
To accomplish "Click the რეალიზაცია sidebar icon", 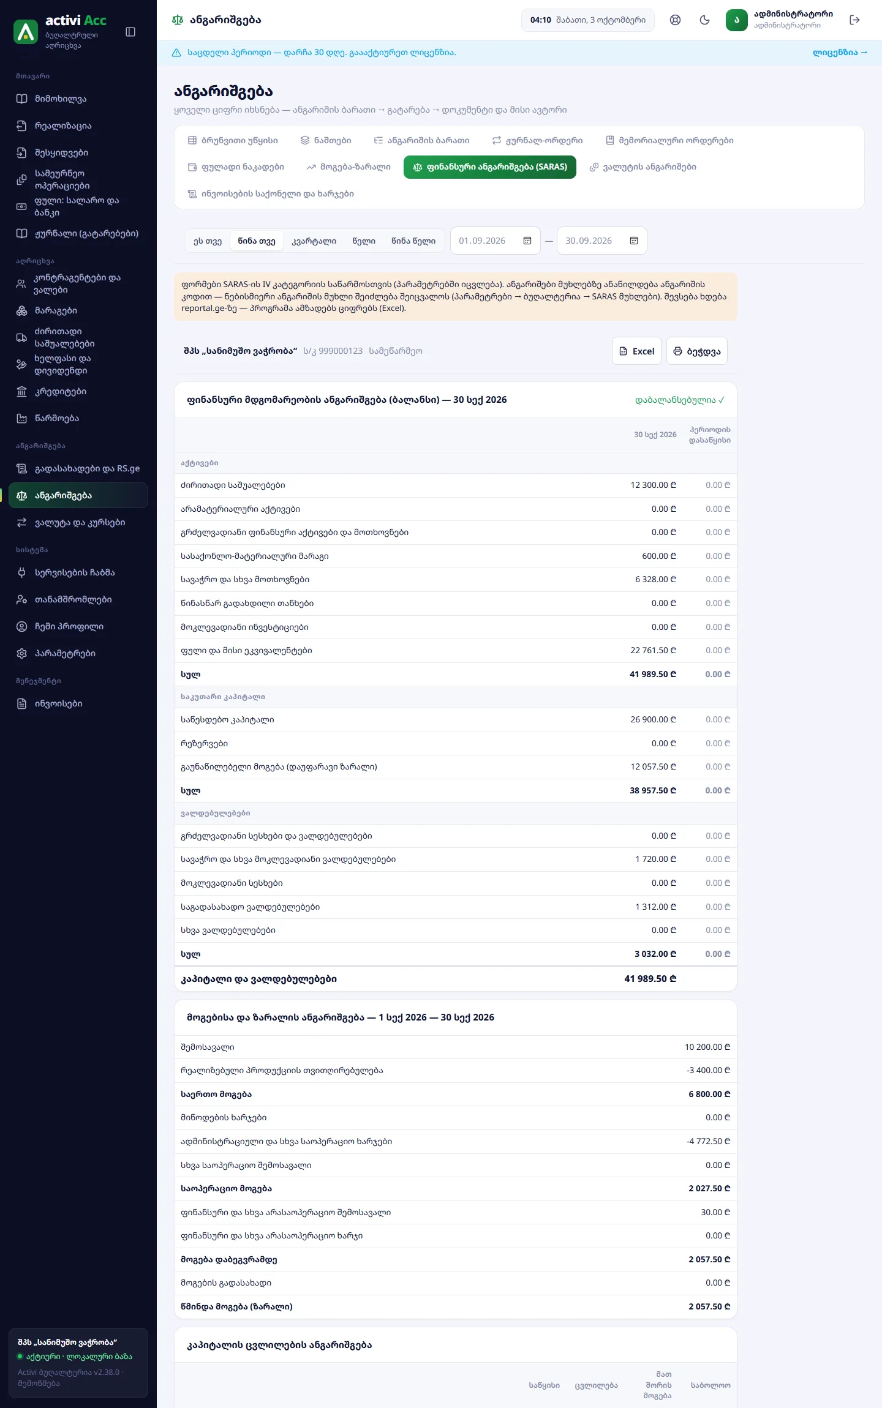I will 21,125.
